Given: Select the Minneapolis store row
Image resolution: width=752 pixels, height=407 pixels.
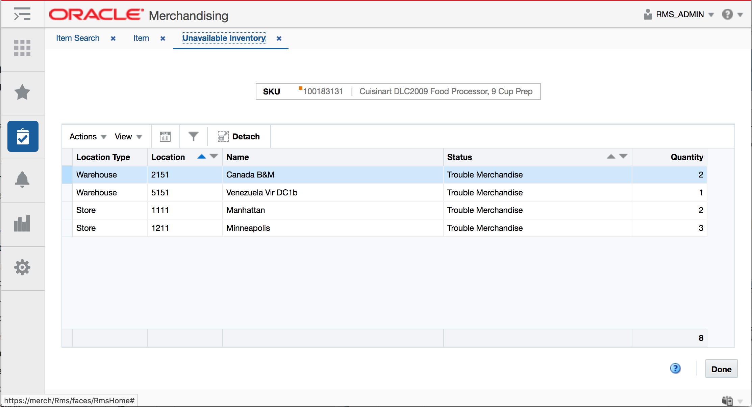Looking at the screenshot, I should coord(248,228).
